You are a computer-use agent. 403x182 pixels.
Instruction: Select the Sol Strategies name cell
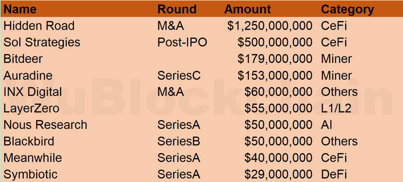click(x=42, y=43)
